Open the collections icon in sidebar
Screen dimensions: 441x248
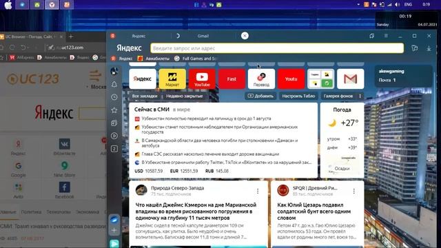tap(114, 123)
